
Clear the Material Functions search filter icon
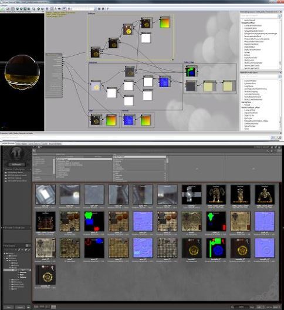click(x=280, y=76)
